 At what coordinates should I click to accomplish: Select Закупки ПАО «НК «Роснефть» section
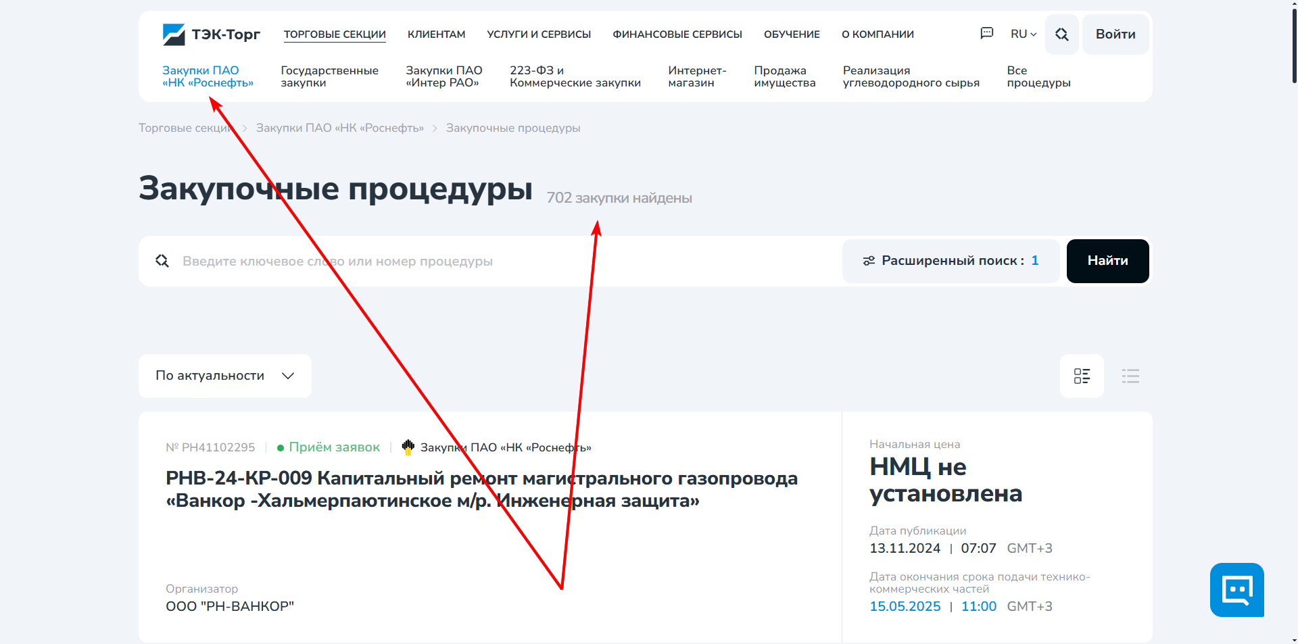pos(208,76)
